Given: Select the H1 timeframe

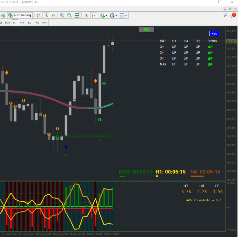Looking at the screenshot, I should [x=15, y=23].
